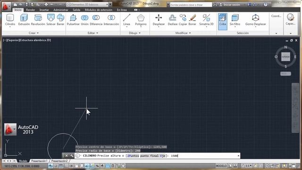Screen dimensions: 302x170
Task: Click the Superior face of the ViewCube
Action: 285,57
